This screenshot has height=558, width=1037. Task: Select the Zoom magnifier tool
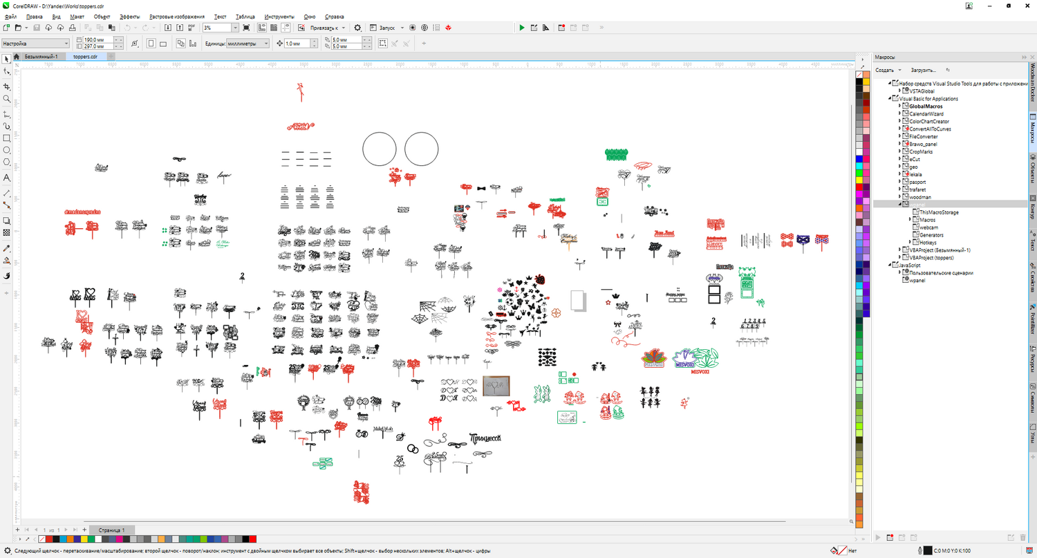(7, 99)
